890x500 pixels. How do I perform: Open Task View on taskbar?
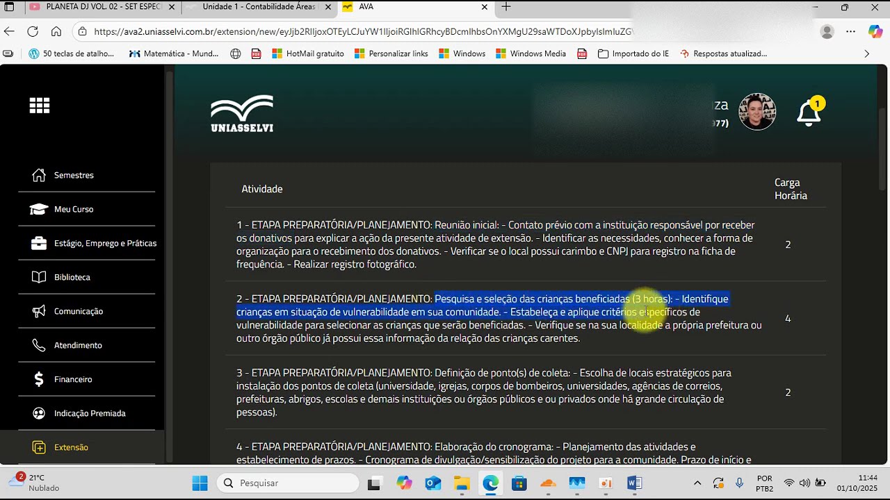pos(375,483)
